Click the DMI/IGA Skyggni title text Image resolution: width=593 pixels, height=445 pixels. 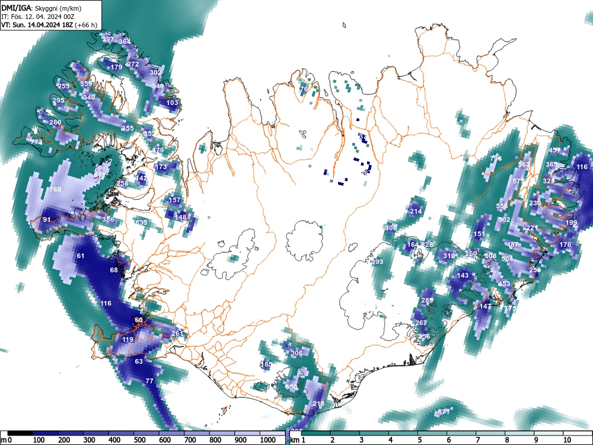[42, 8]
